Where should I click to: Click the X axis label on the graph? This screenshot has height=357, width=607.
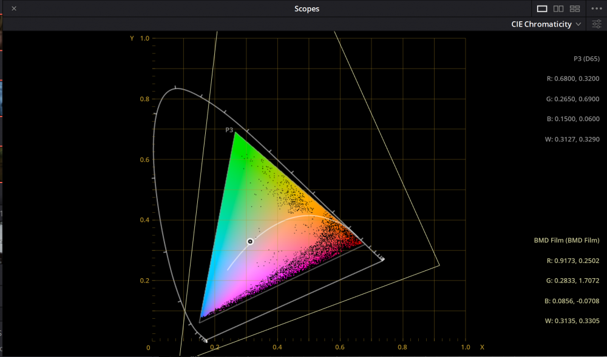pos(482,347)
